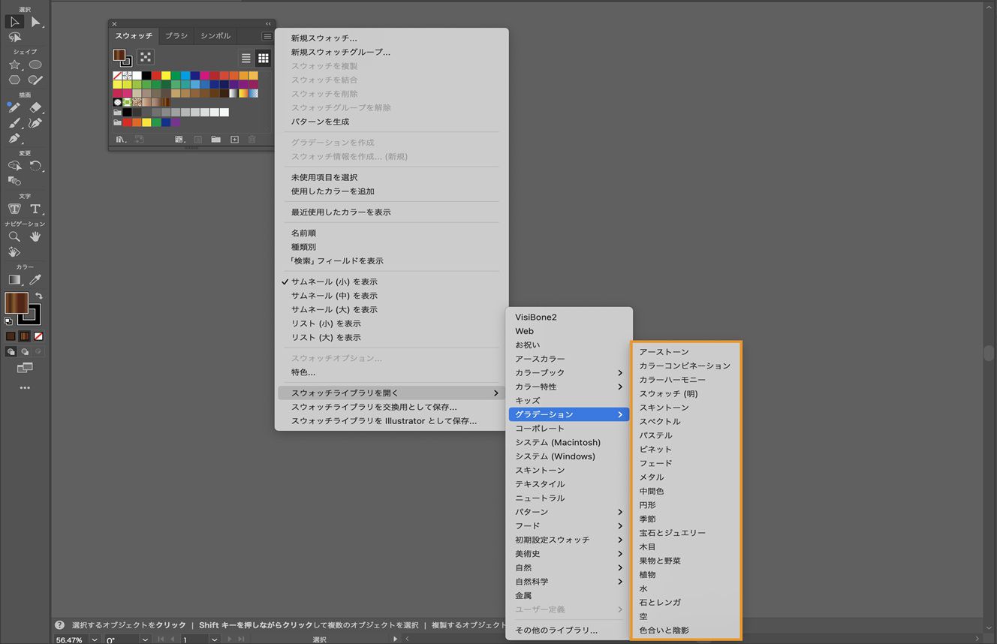Expand the 自然科学 submenu
The width and height of the screenshot is (997, 644).
pos(569,582)
